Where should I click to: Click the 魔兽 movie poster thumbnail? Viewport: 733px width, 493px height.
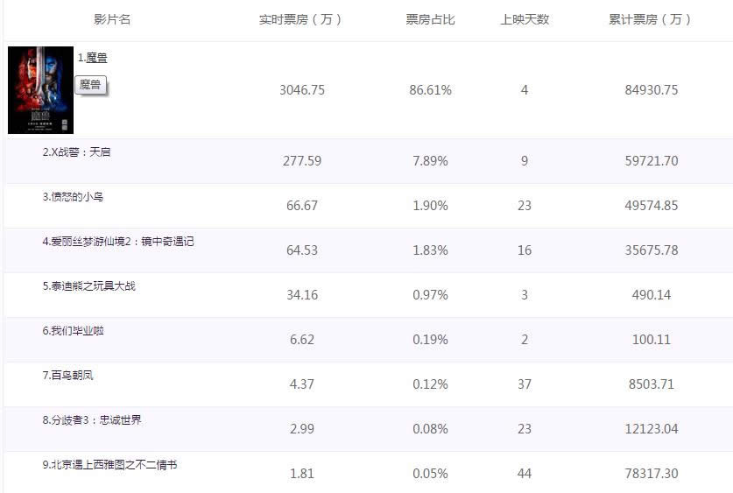[x=40, y=90]
